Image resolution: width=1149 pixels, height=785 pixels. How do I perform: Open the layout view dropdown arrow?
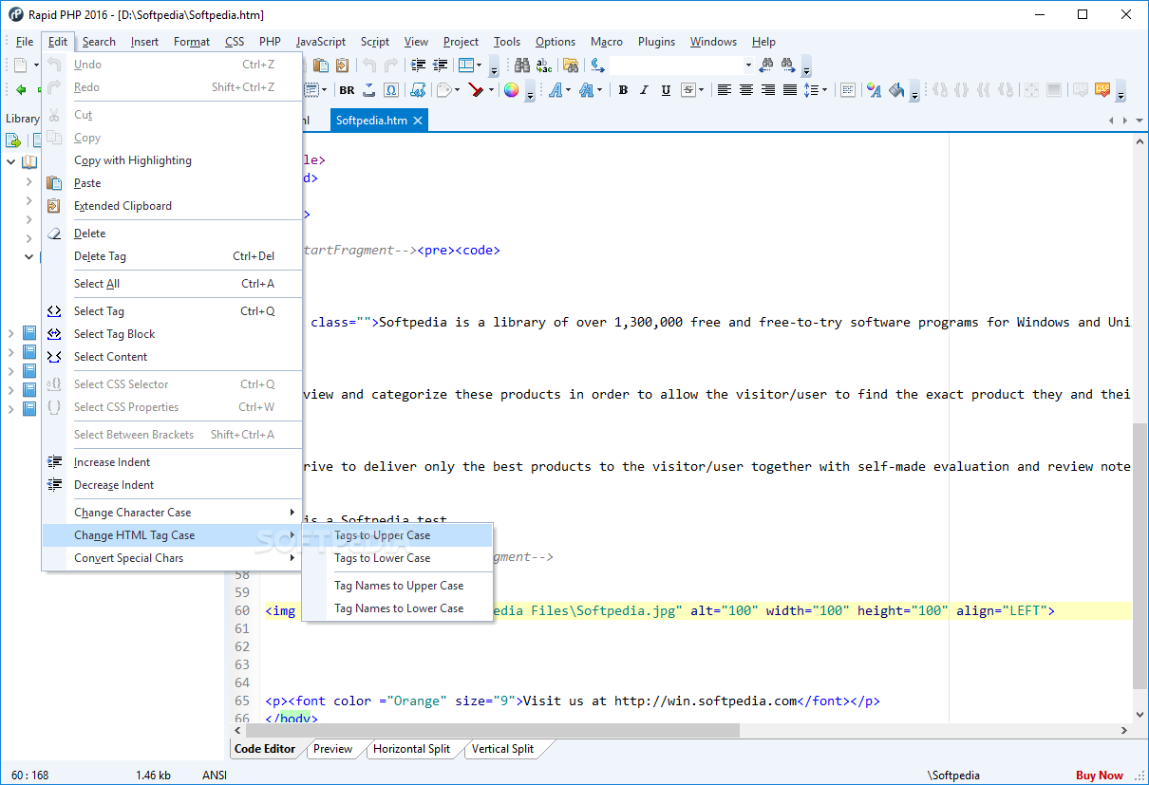click(x=480, y=65)
